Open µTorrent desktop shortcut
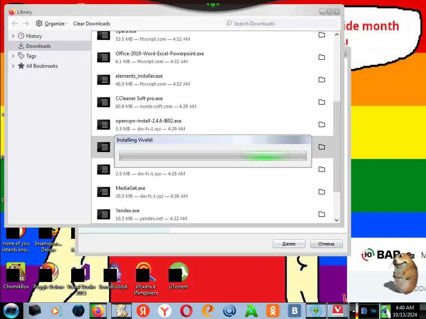426x319 pixels. [178, 276]
